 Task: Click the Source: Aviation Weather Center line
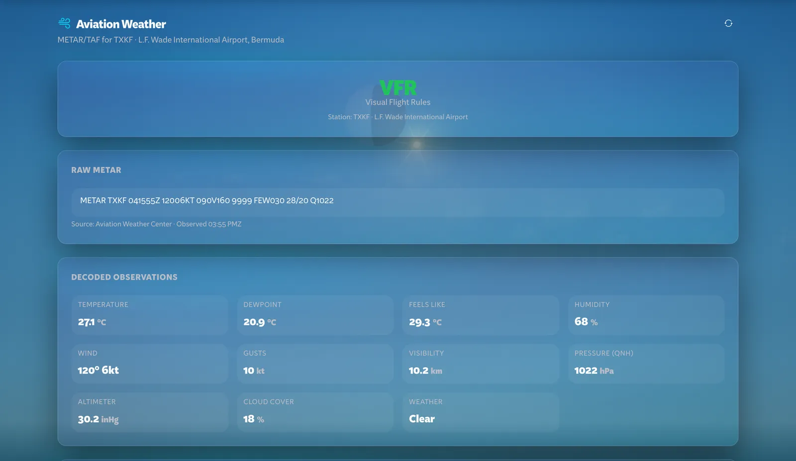tap(156, 224)
